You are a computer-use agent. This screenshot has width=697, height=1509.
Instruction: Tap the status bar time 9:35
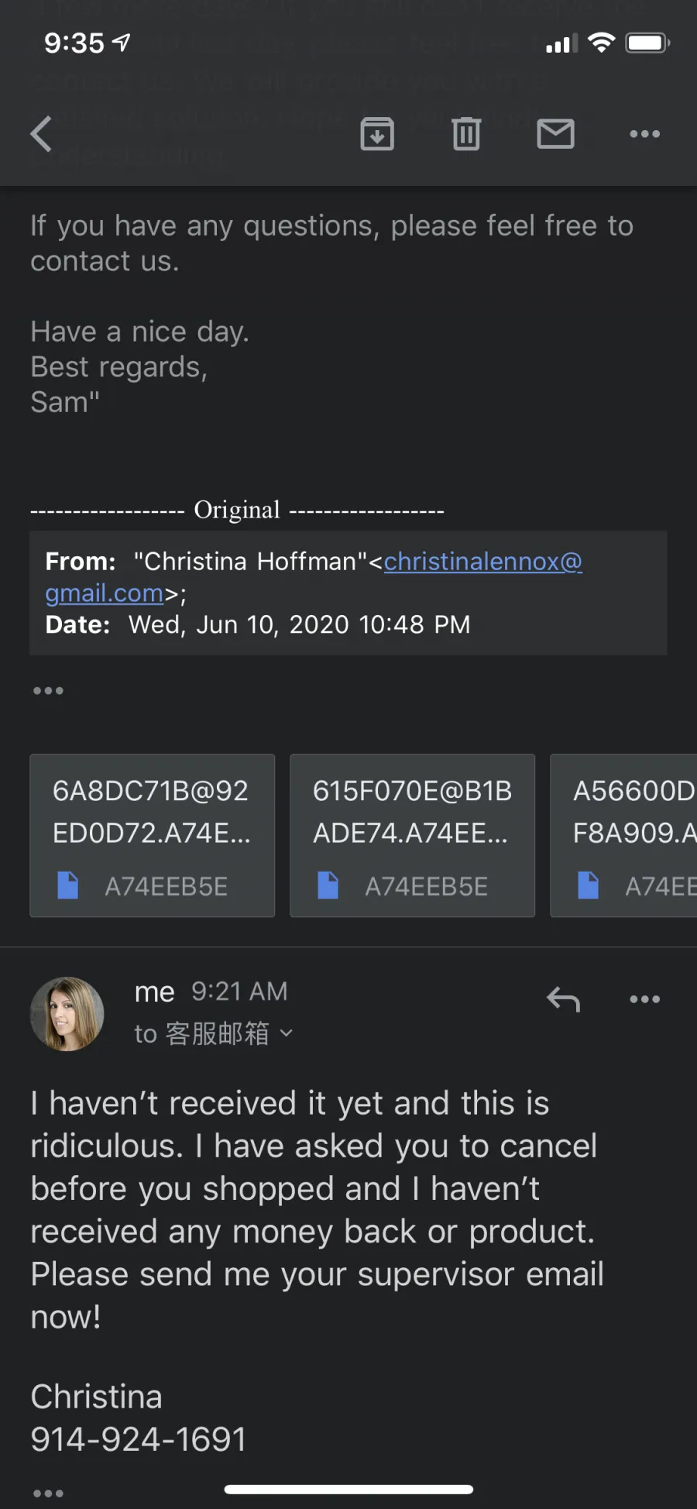click(74, 43)
